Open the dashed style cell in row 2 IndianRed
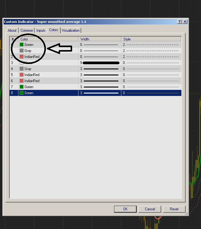The height and width of the screenshot is (229, 201). click(152, 57)
